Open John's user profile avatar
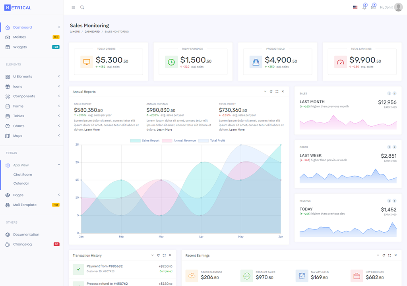The height and width of the screenshot is (286, 407). click(x=398, y=8)
